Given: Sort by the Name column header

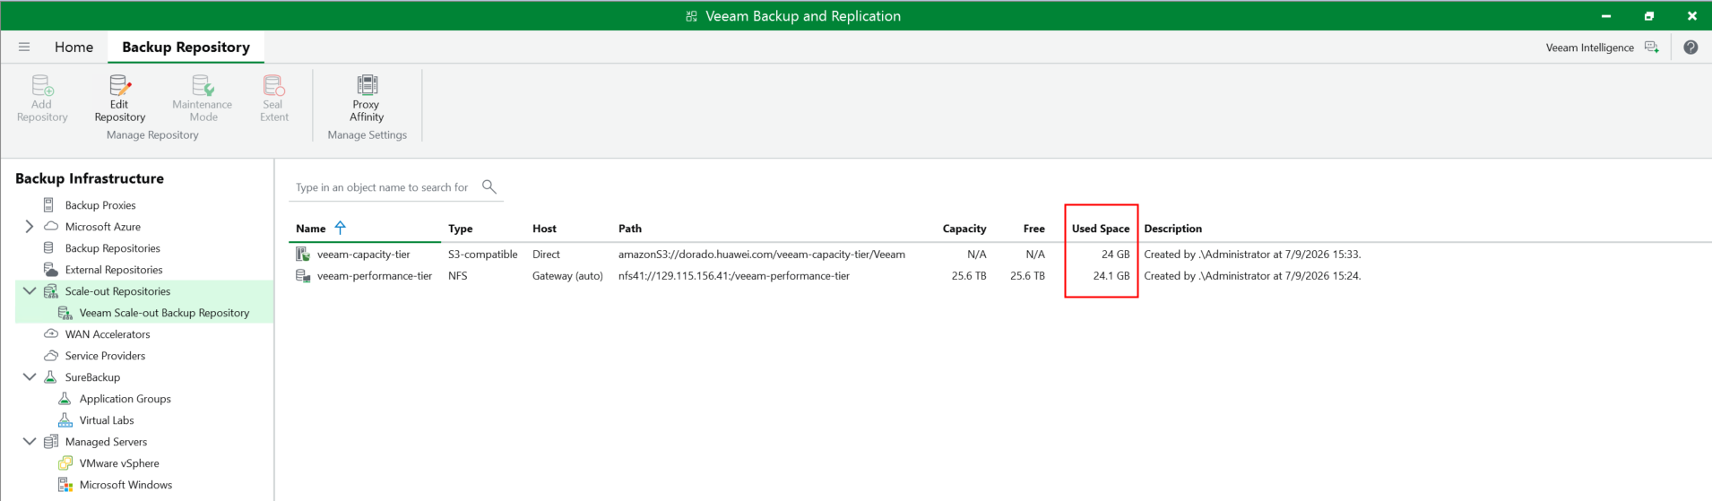Looking at the screenshot, I should click(x=311, y=229).
